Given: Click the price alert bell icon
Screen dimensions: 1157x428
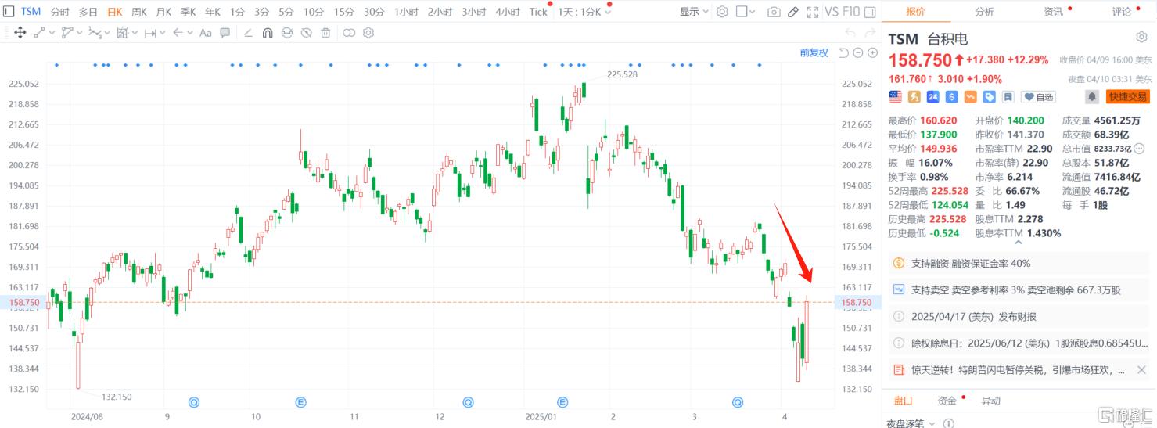Looking at the screenshot, I should point(1091,97).
